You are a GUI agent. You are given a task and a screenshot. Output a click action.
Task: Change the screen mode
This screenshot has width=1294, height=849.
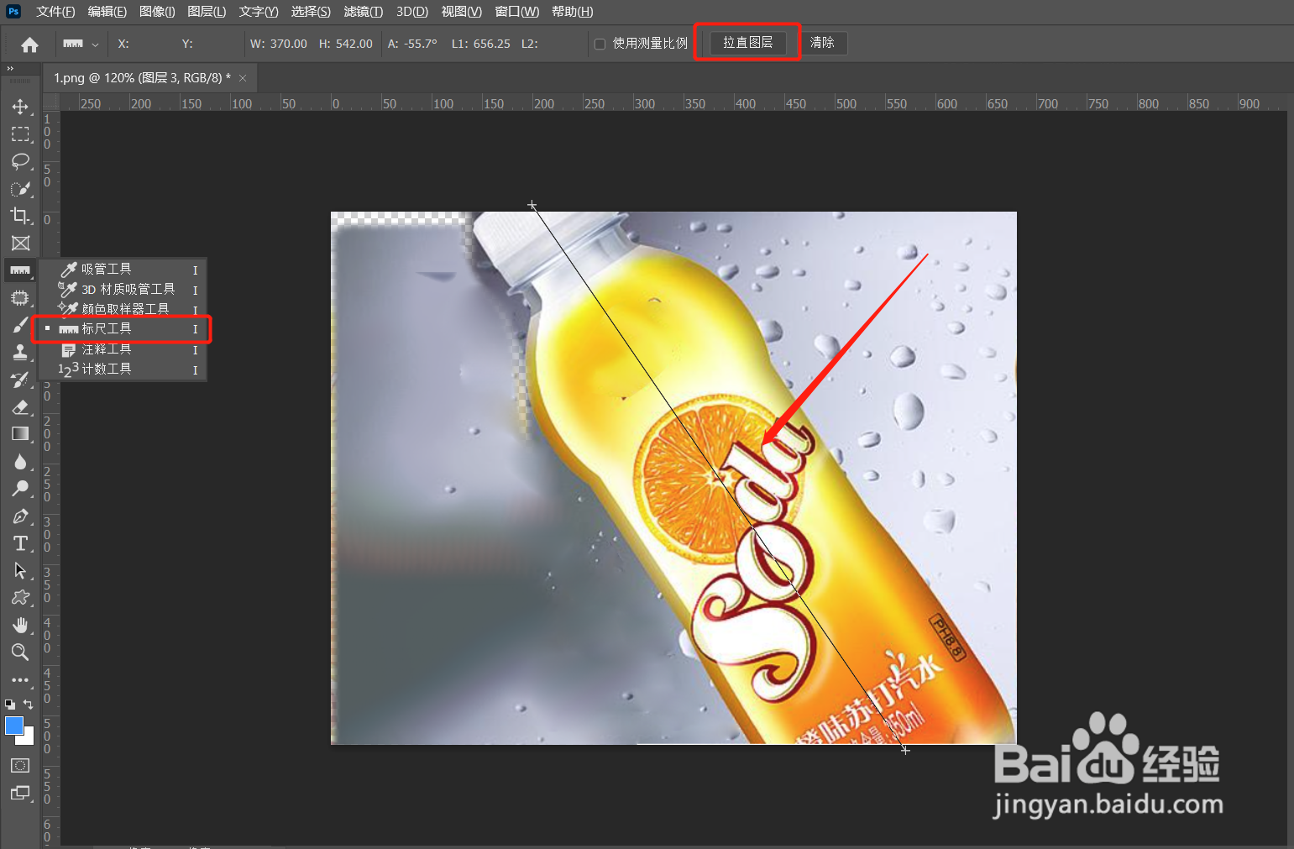coord(20,793)
